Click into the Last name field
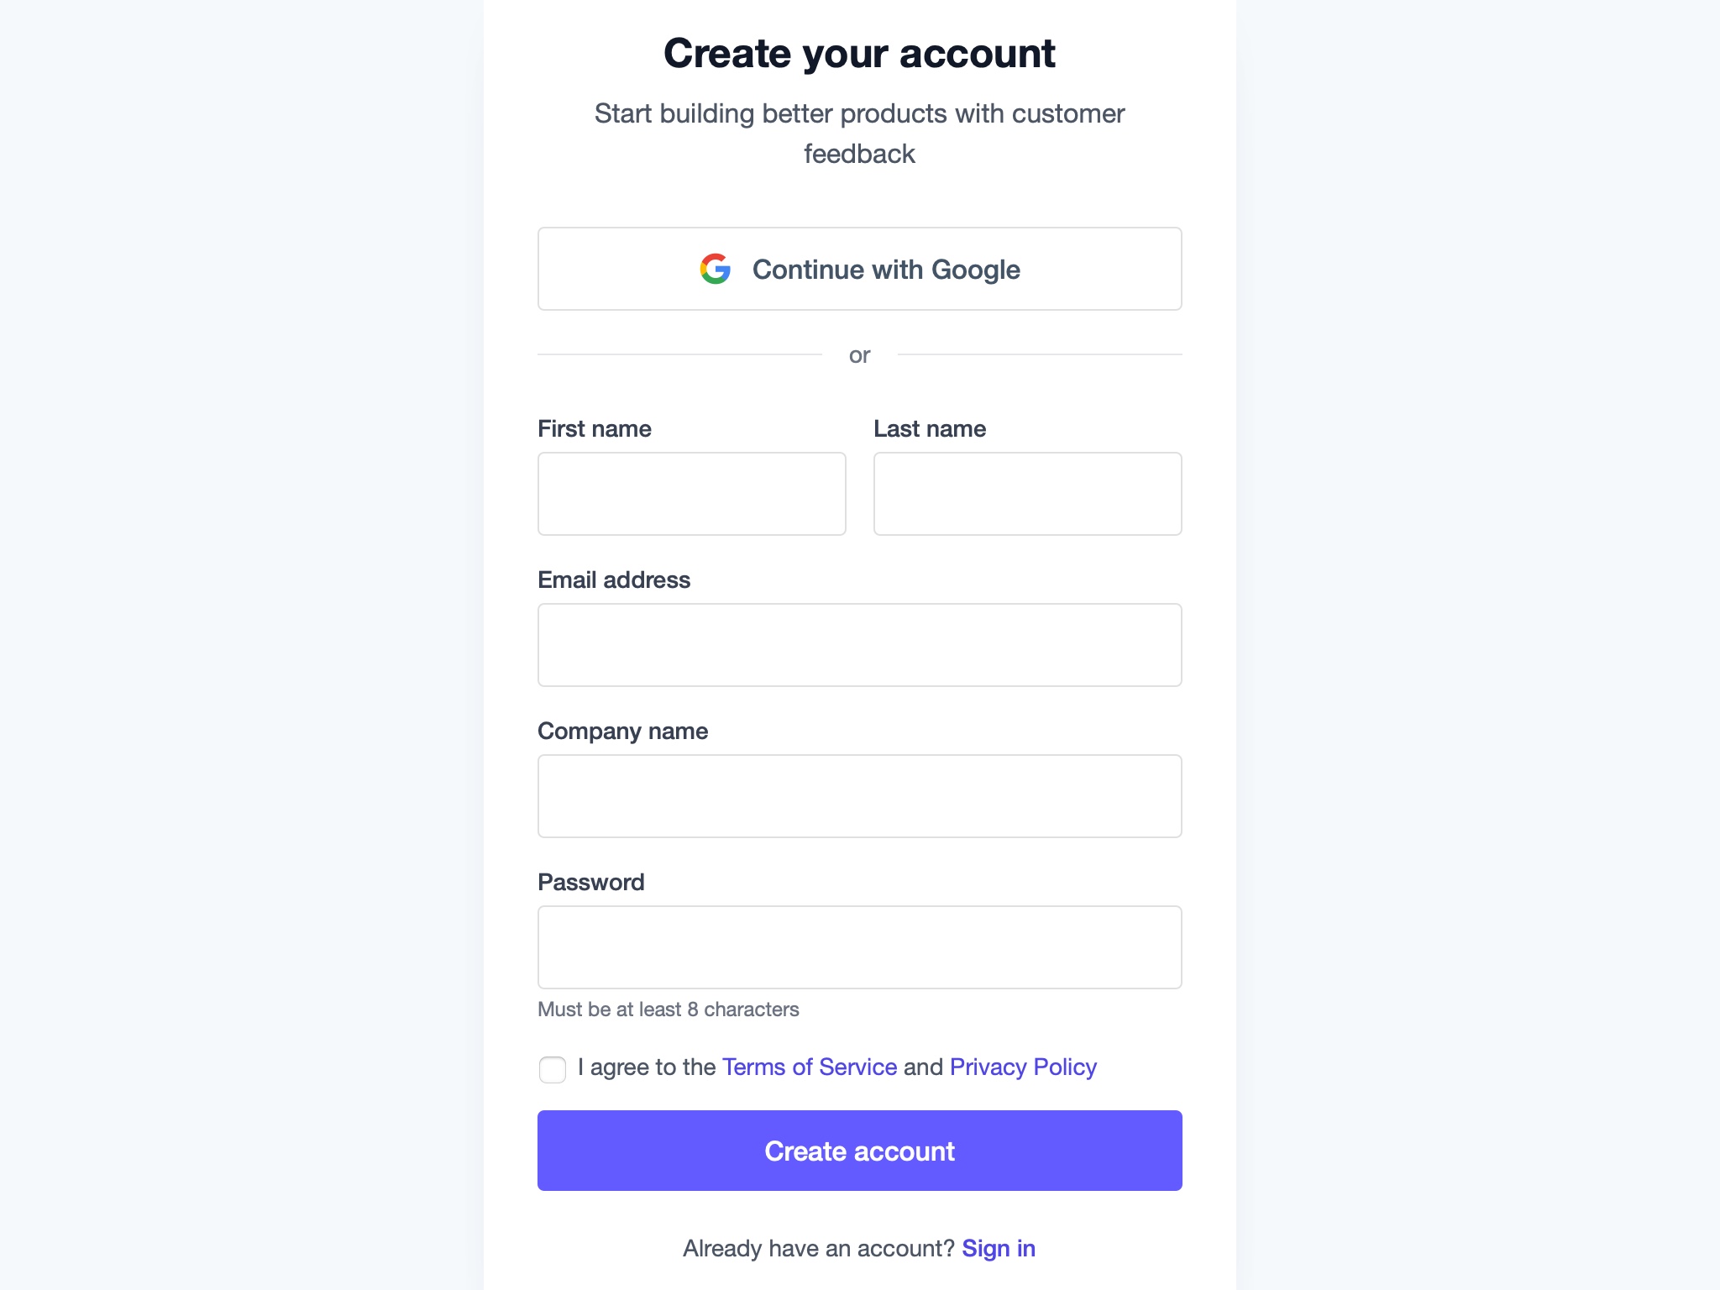This screenshot has width=1720, height=1290. coord(1027,494)
